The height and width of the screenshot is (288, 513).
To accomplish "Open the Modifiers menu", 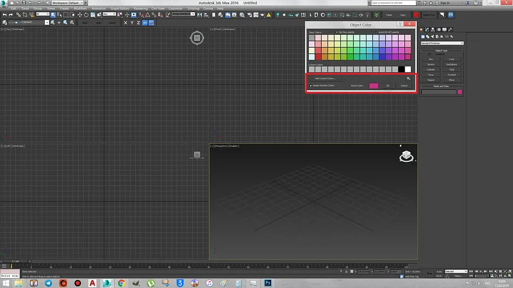I will click(x=80, y=9).
